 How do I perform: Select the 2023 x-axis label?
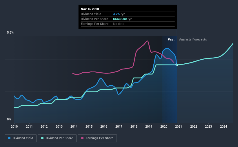click(208, 126)
